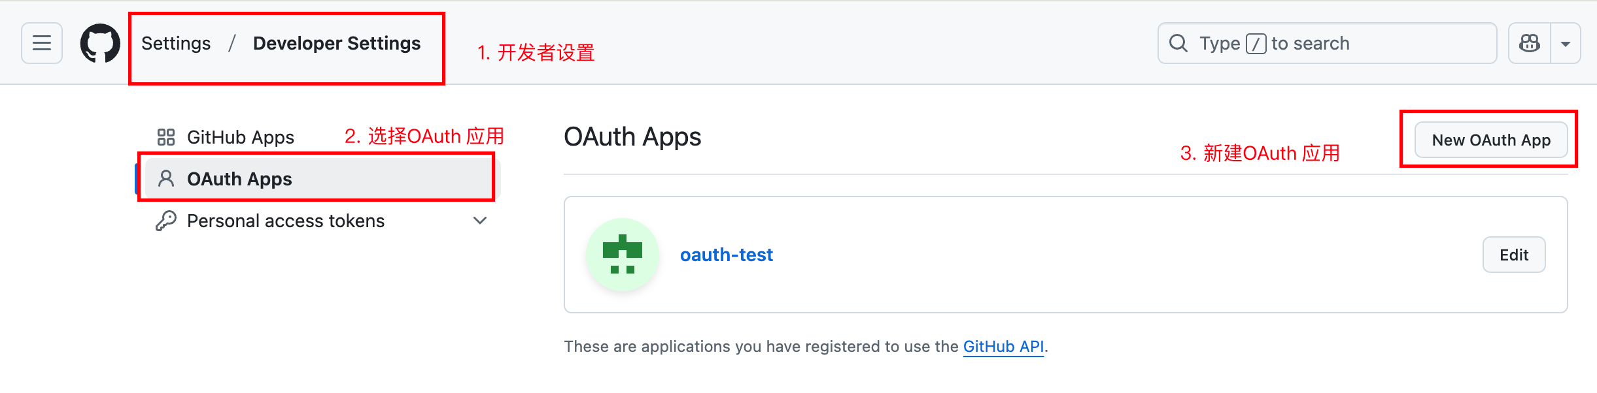Open the Developer Settings breadcrumb
The width and height of the screenshot is (1597, 393).
pos(337,43)
